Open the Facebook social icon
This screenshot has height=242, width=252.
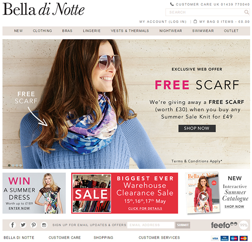(x=12, y=225)
